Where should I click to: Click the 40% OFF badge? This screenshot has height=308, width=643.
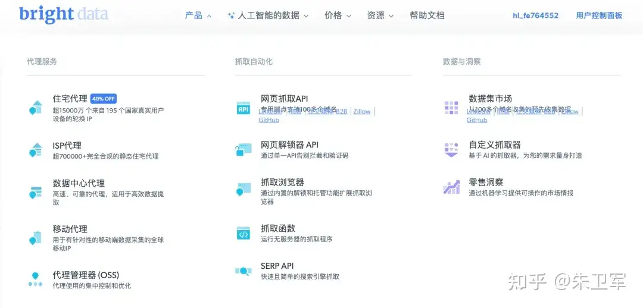(x=104, y=99)
